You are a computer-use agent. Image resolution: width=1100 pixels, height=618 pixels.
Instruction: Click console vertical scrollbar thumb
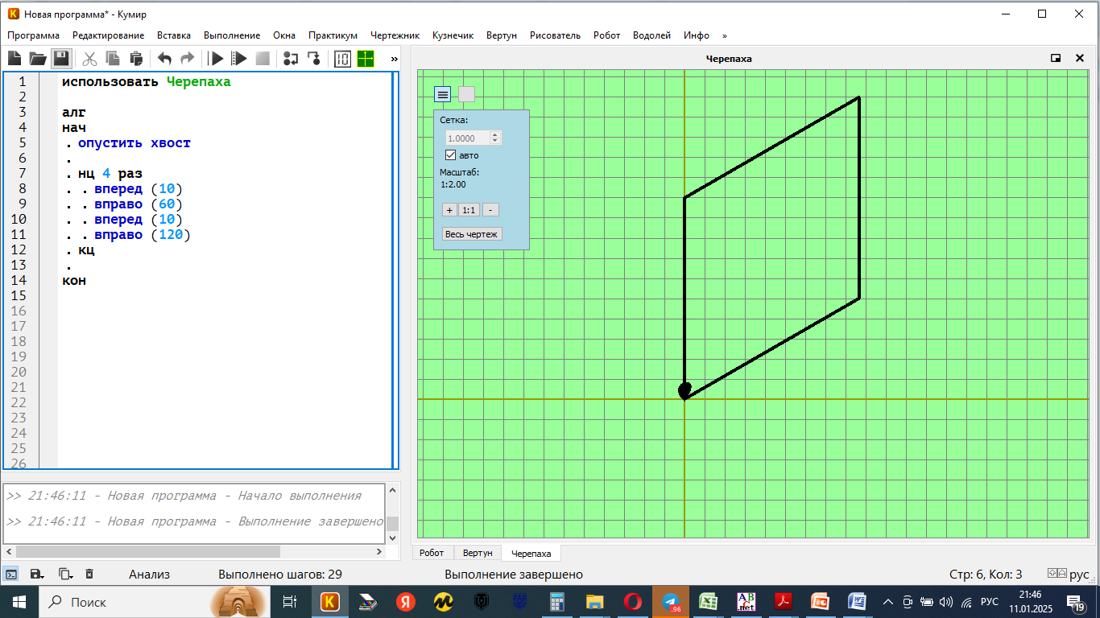[392, 524]
